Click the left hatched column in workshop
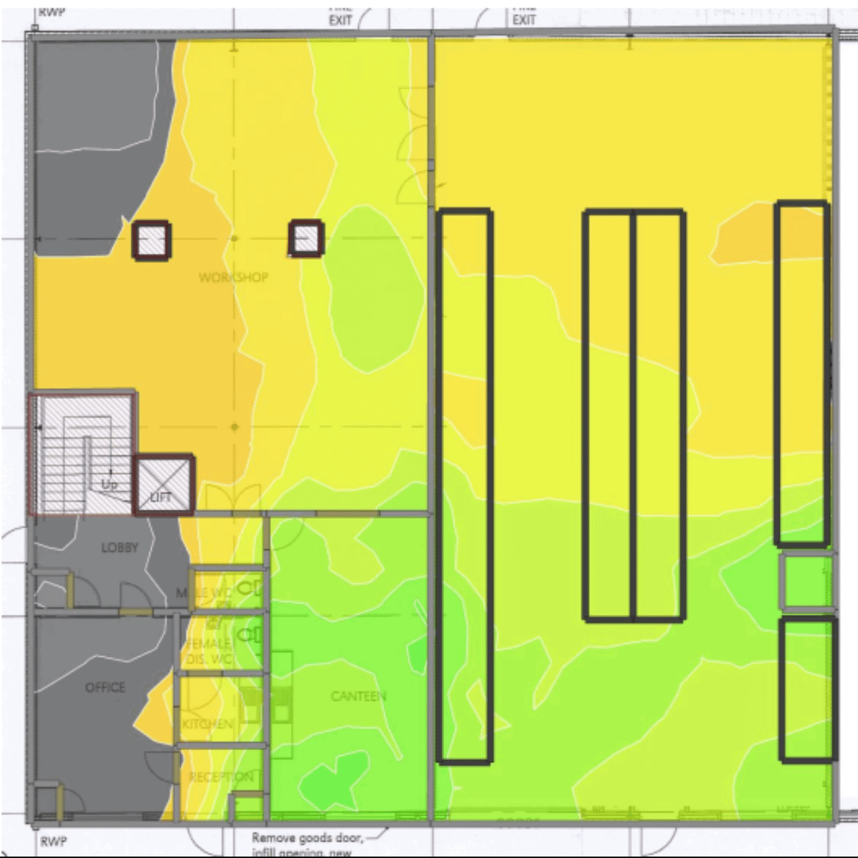The image size is (858, 858). [151, 239]
